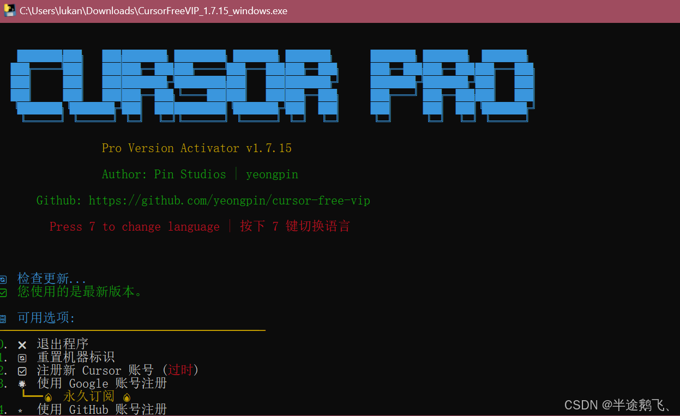680x416 pixels.
Task: Click the 检查更新... status line
Action: coord(52,279)
